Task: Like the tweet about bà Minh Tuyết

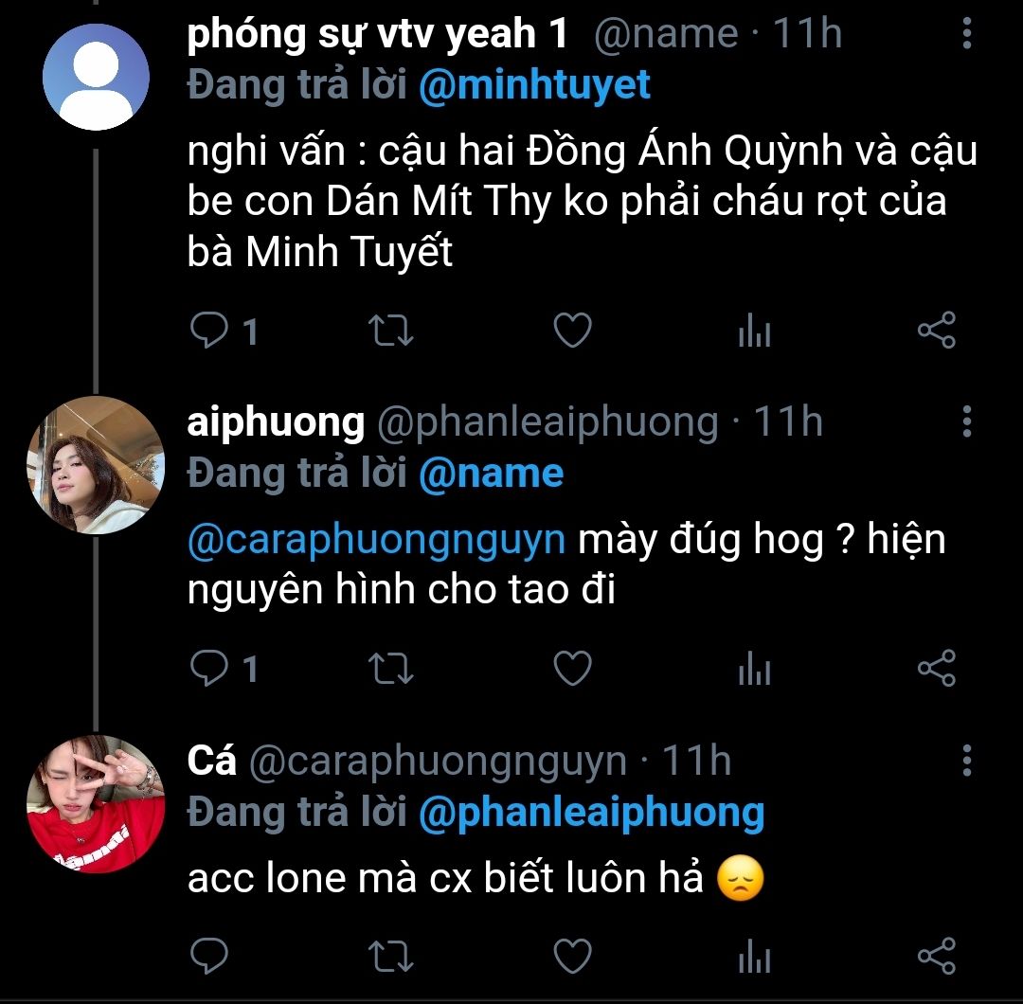Action: click(571, 332)
